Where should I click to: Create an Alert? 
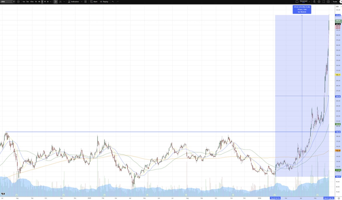94,1
